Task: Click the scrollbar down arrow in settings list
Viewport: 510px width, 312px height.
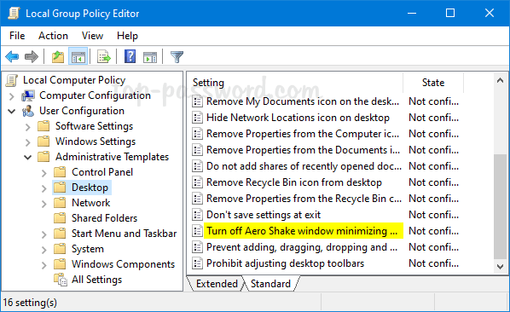Action: click(501, 267)
